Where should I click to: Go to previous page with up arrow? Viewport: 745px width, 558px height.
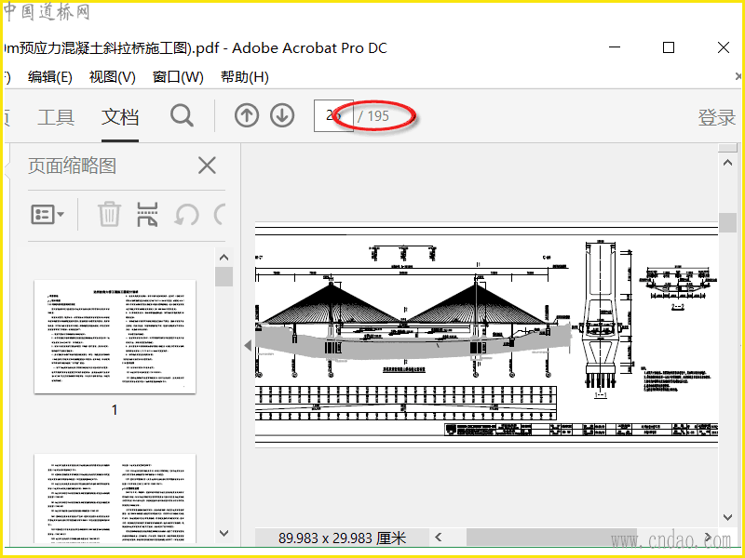point(247,115)
